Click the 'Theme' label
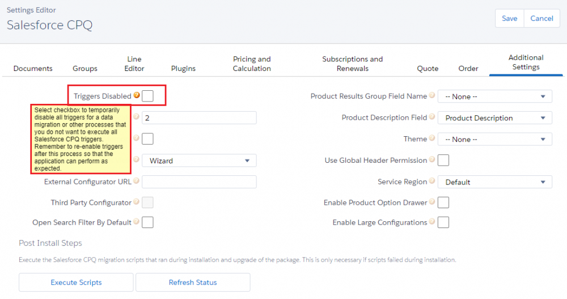The height and width of the screenshot is (299, 567). pos(415,138)
